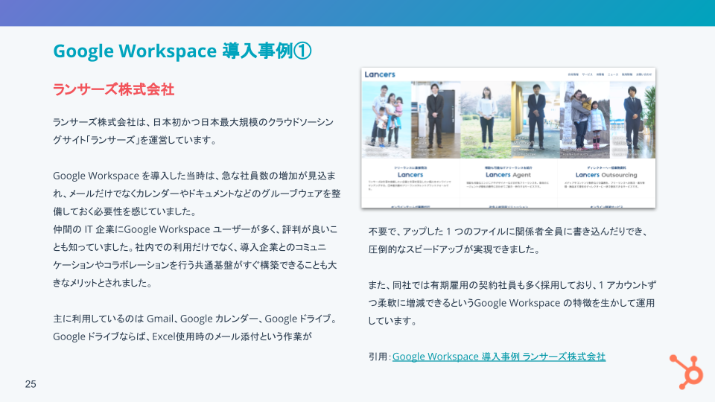The image size is (715, 402).
Task: Click the line 圧倒的なスピードアップが実現できました。
Action: pos(454,249)
